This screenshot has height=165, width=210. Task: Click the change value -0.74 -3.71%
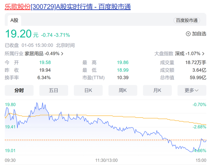click(x=55, y=35)
